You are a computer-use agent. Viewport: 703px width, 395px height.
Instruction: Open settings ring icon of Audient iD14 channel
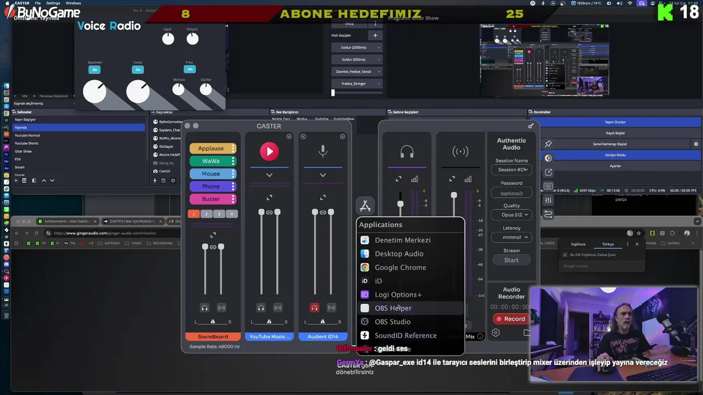(343, 136)
